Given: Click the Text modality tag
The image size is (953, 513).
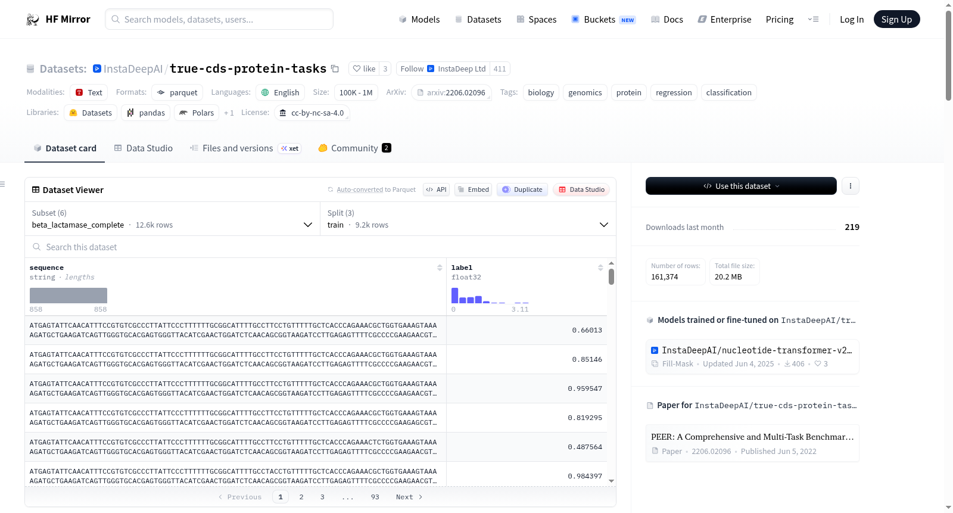Looking at the screenshot, I should tap(89, 93).
